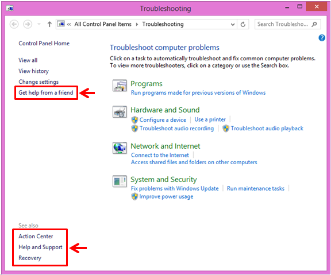Image resolution: width=331 pixels, height=275 pixels.
Task: Click the Back navigation arrow
Action: [x=14, y=24]
